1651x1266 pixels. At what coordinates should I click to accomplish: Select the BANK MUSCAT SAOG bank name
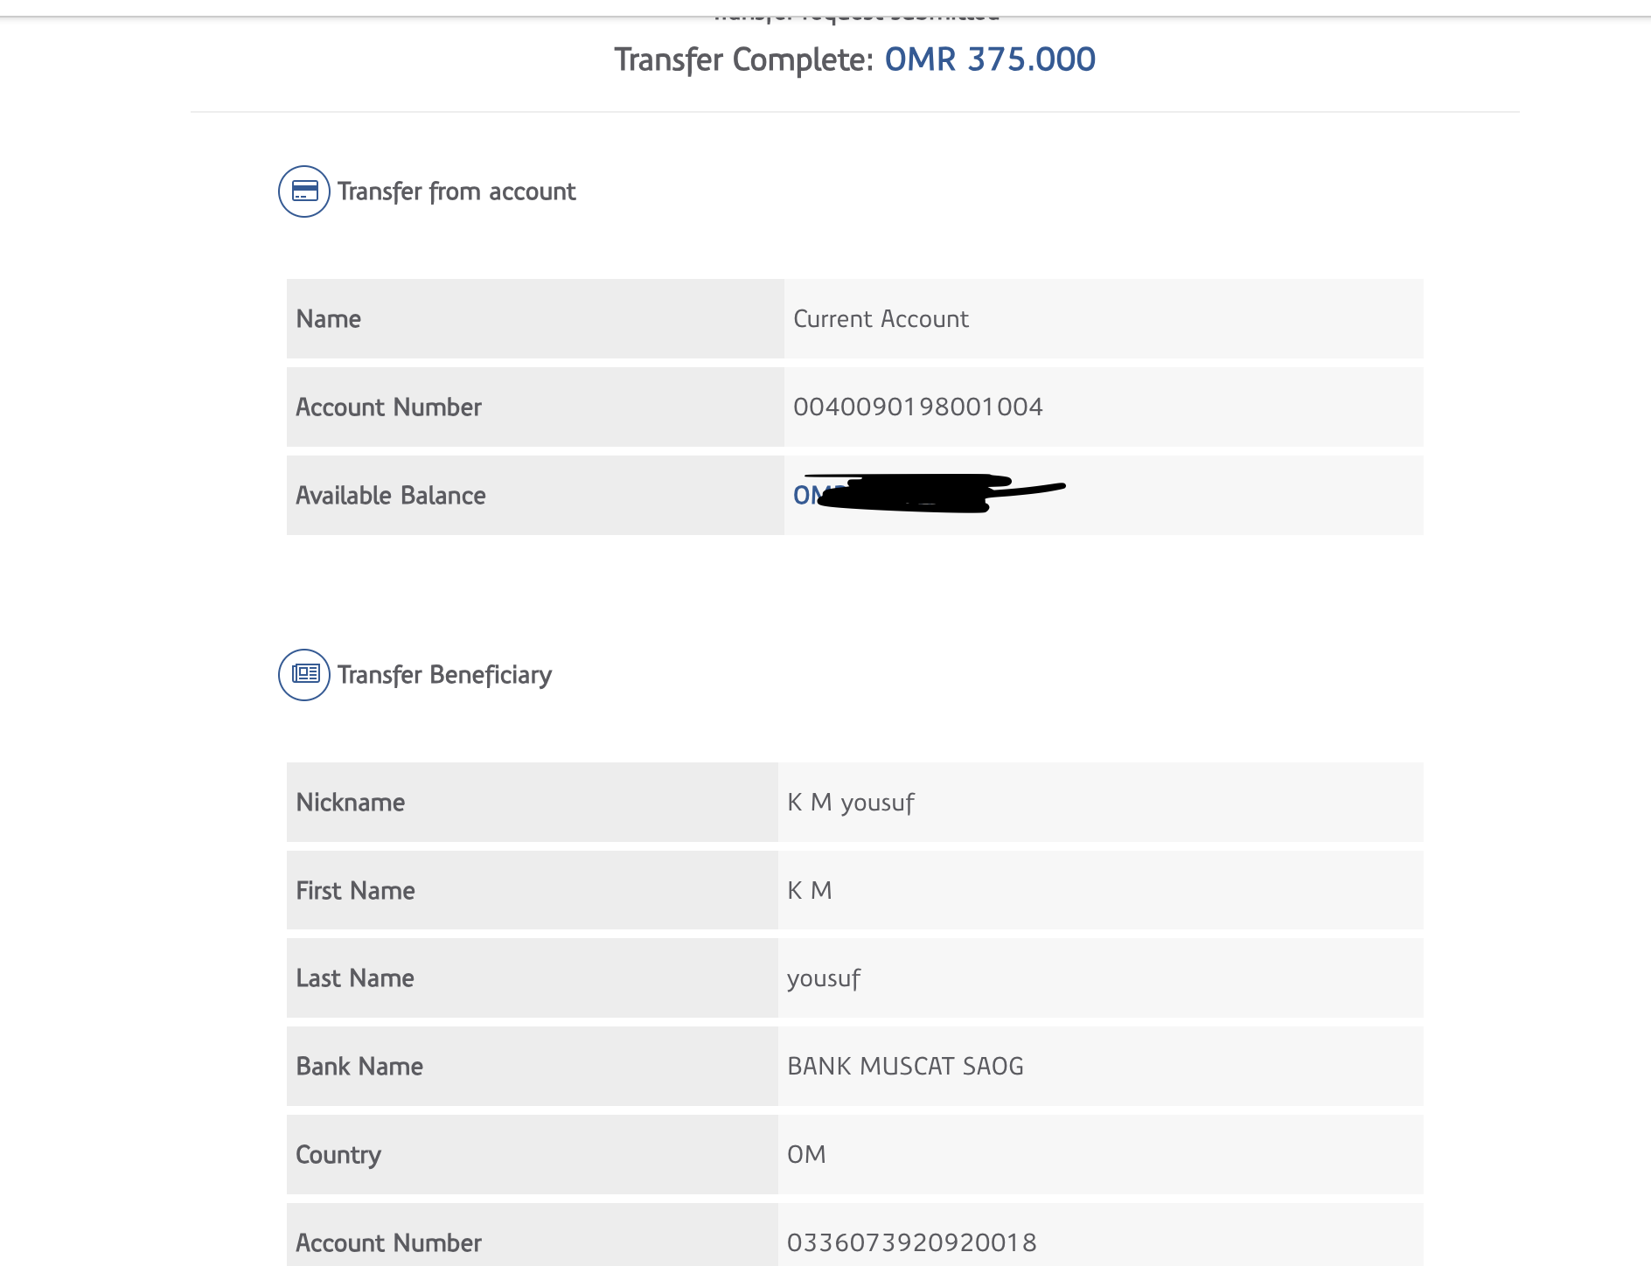[x=905, y=1067]
